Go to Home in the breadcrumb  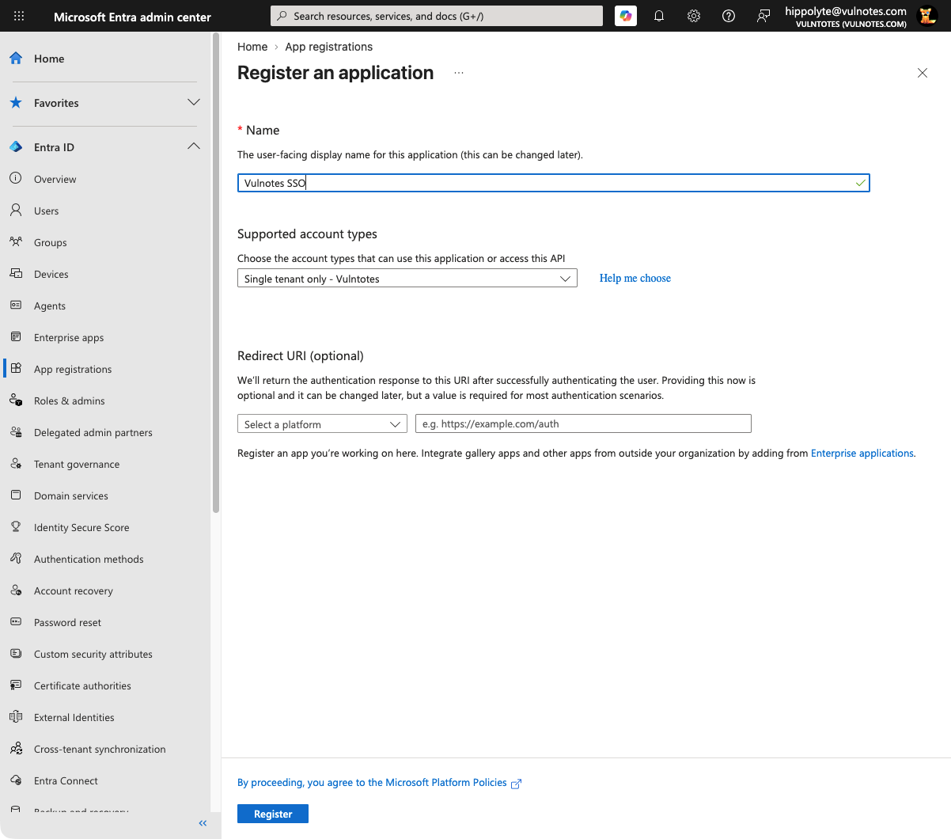click(x=252, y=47)
